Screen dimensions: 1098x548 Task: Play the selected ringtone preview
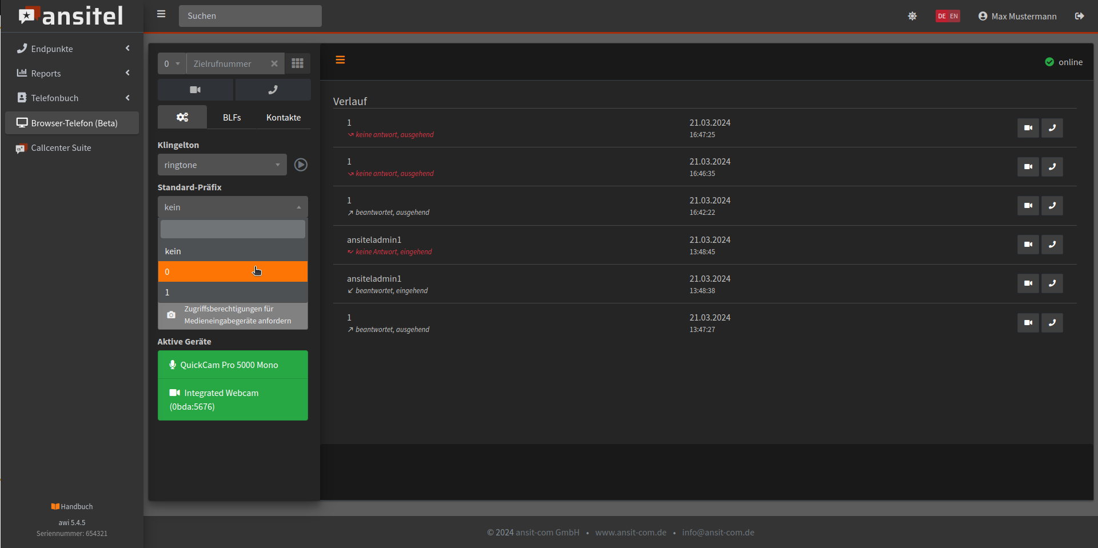coord(301,165)
